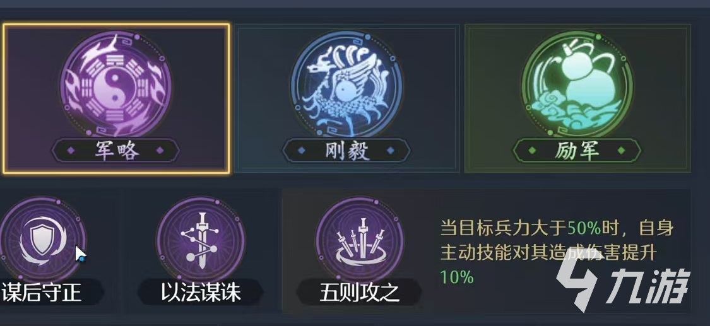Select the blue phoenix 刚毅 emblem
Image resolution: width=710 pixels, height=326 pixels.
pyautogui.click(x=346, y=84)
